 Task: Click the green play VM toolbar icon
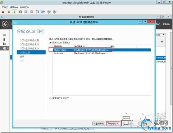click(x=15, y=12)
